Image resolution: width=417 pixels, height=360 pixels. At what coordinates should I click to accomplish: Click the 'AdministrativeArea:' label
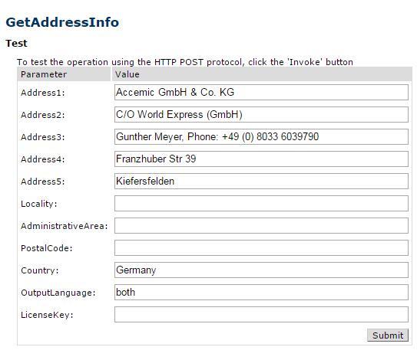click(x=64, y=226)
